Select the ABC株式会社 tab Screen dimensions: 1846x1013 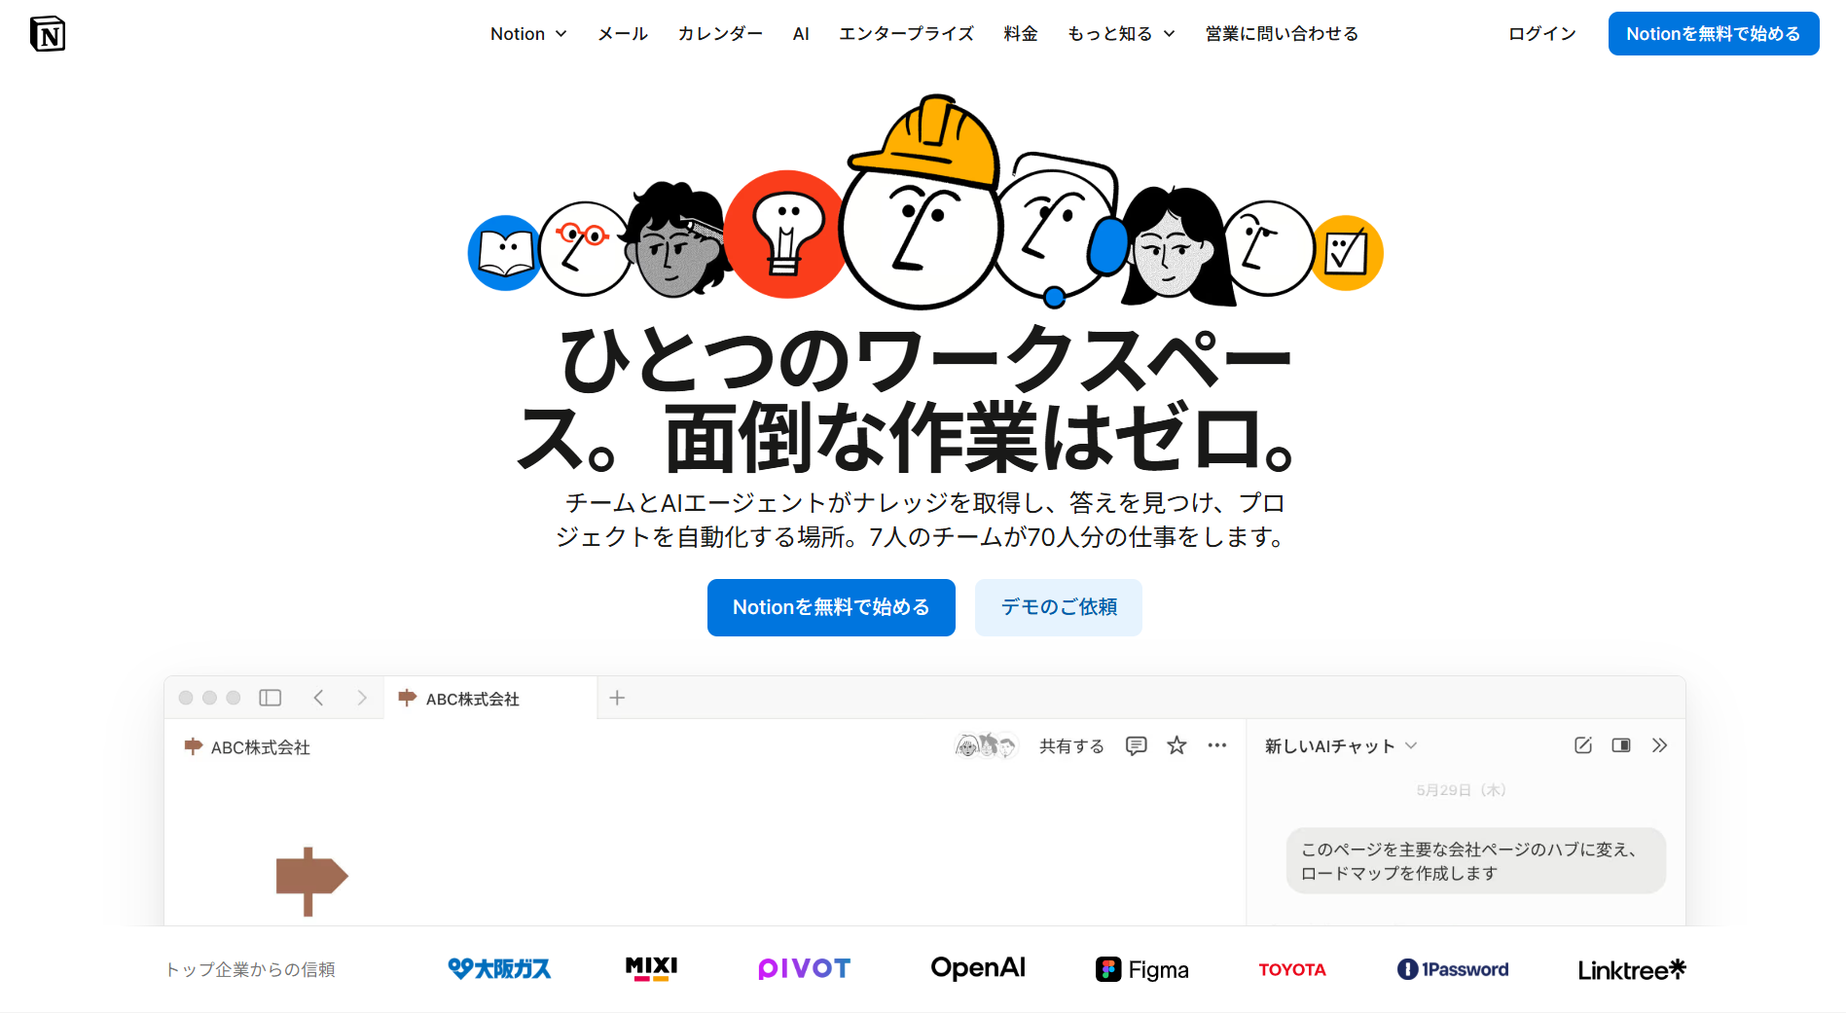tap(490, 699)
